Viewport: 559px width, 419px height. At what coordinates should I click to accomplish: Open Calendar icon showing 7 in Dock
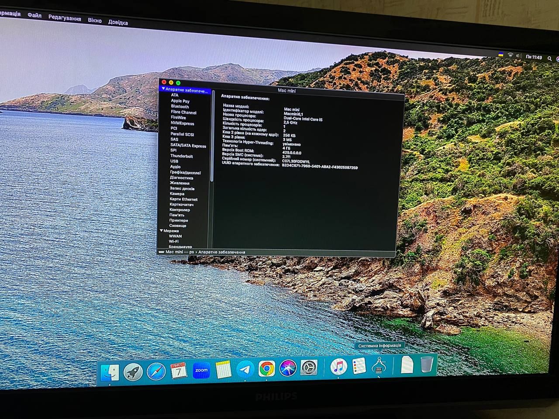[x=179, y=371]
